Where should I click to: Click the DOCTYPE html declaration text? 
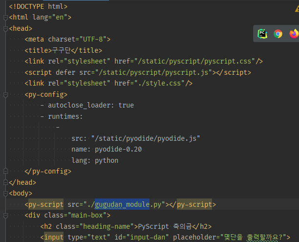(38, 7)
